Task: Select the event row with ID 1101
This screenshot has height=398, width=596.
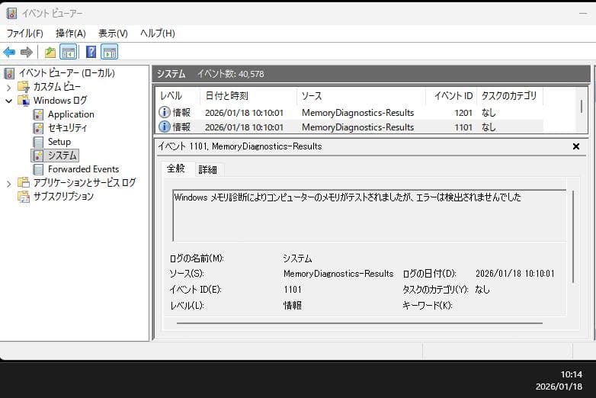Action: pyautogui.click(x=350, y=127)
